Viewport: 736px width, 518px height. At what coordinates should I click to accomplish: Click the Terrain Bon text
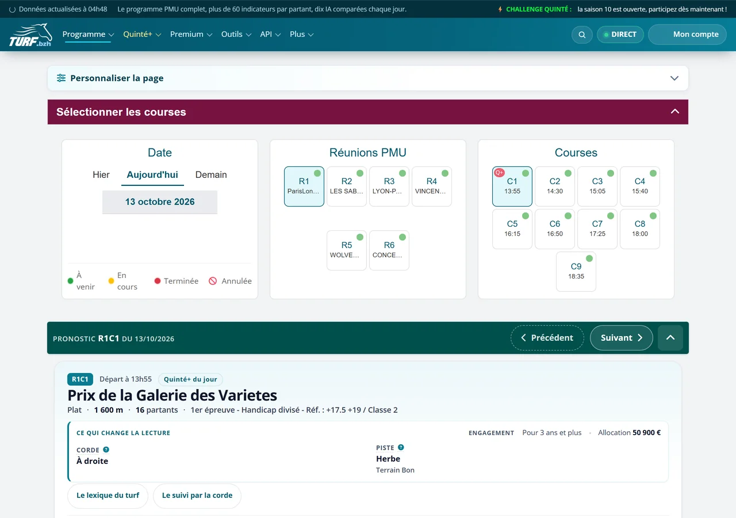[x=395, y=470]
